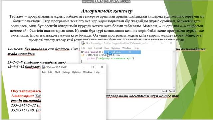The image size is (213, 120).
Task: Open Options menu in the editor window
Action: (x=115, y=48)
